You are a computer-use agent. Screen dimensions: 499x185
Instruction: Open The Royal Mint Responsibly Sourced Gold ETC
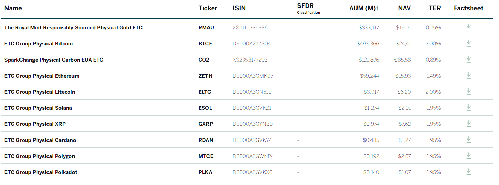tap(73, 28)
